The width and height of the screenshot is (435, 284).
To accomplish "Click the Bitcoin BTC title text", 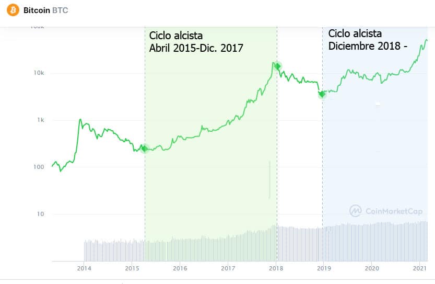I will [x=46, y=10].
